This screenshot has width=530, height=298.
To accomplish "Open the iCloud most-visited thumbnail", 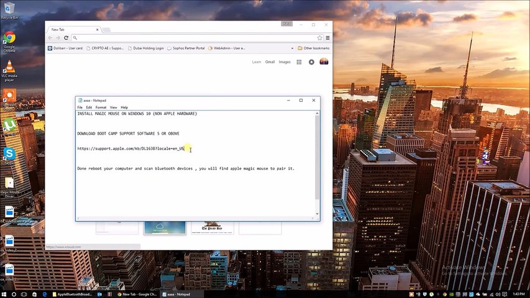I will click(x=165, y=227).
